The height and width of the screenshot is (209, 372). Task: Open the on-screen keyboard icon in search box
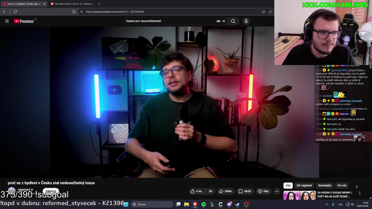[218, 21]
